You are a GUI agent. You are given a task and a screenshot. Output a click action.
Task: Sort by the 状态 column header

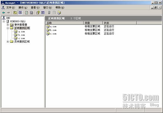click(x=119, y=23)
